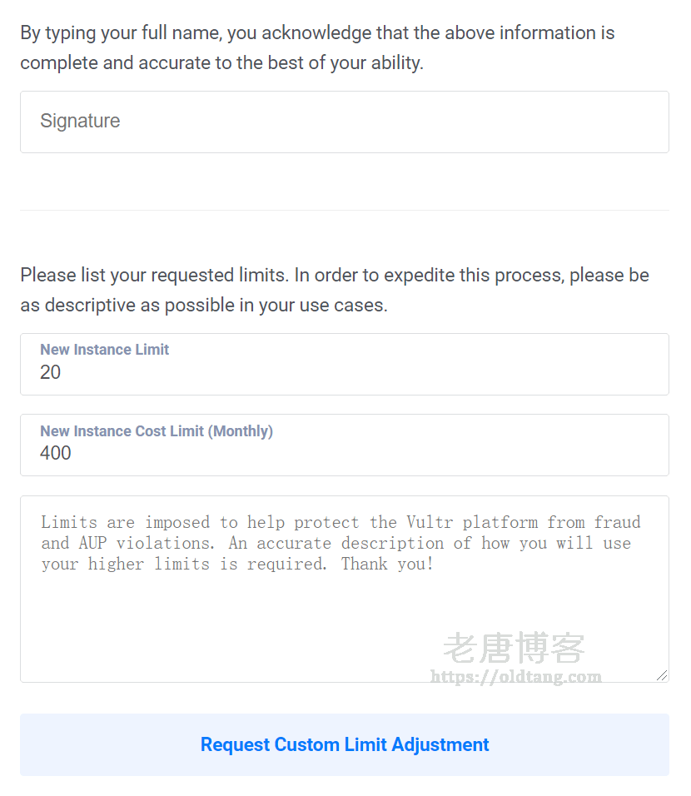This screenshot has height=796, width=691.
Task: Click the word "Vultr" in the placeholder
Action: (x=430, y=523)
